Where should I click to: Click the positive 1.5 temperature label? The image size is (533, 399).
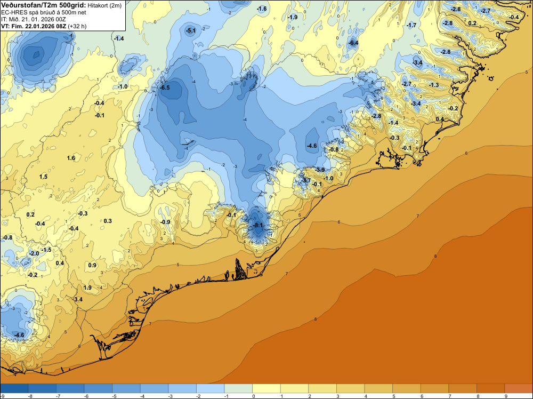pyautogui.click(x=43, y=177)
